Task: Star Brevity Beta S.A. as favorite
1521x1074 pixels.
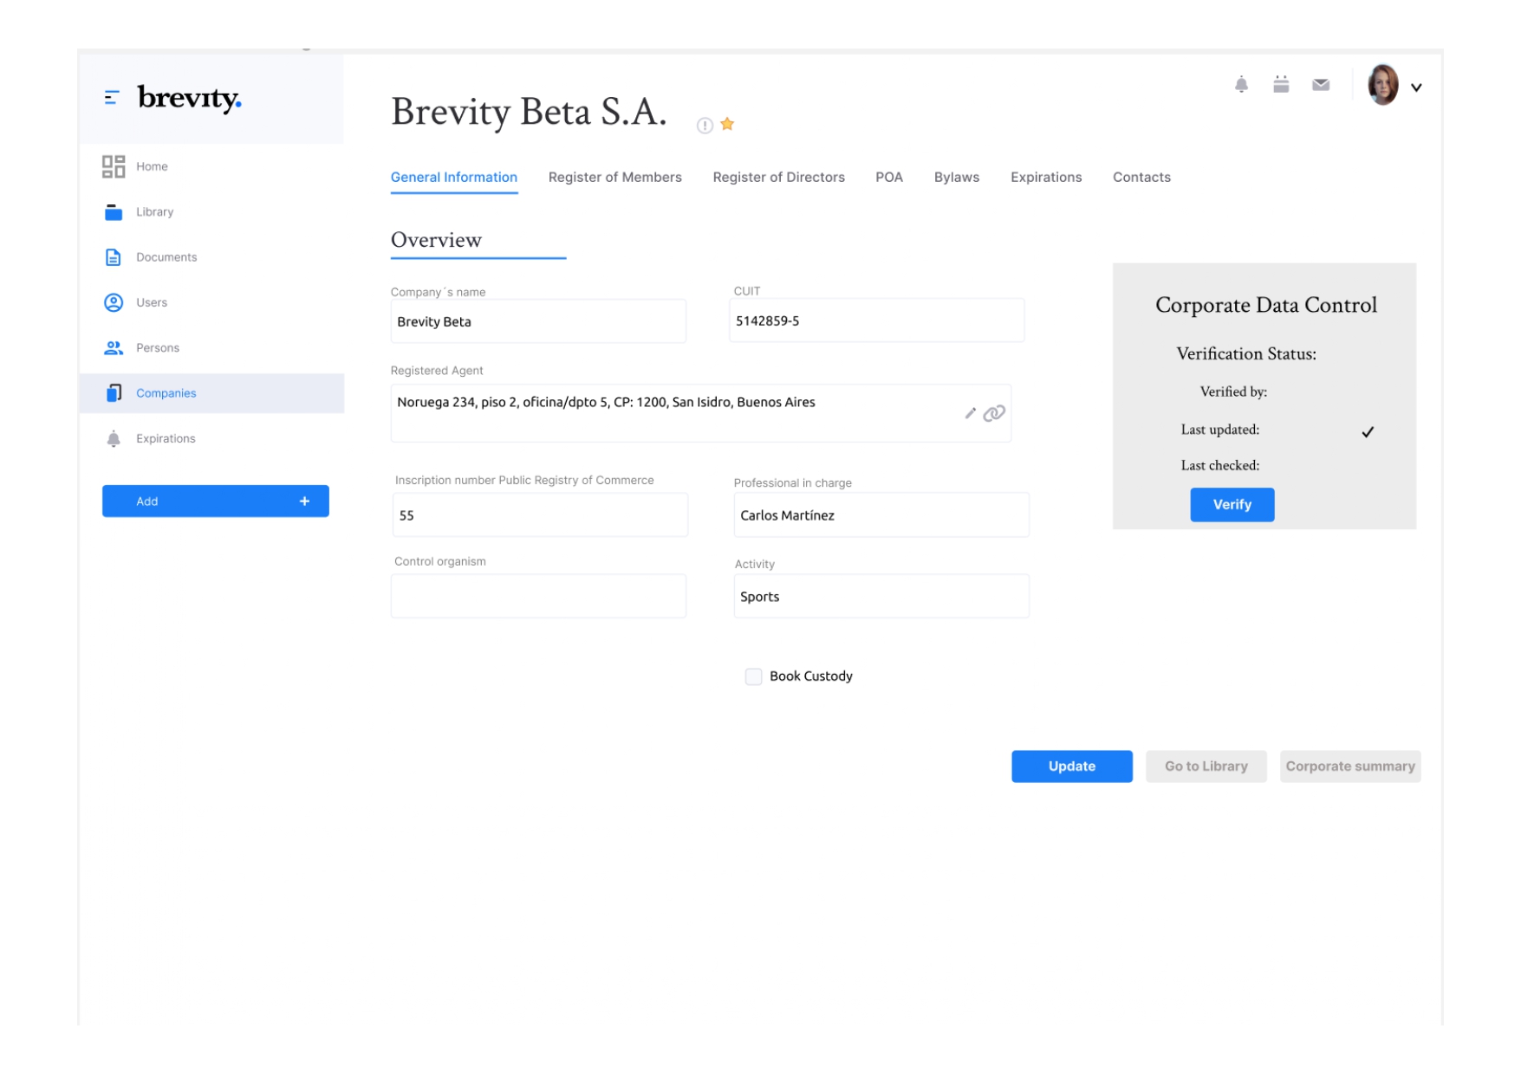Action: [727, 124]
